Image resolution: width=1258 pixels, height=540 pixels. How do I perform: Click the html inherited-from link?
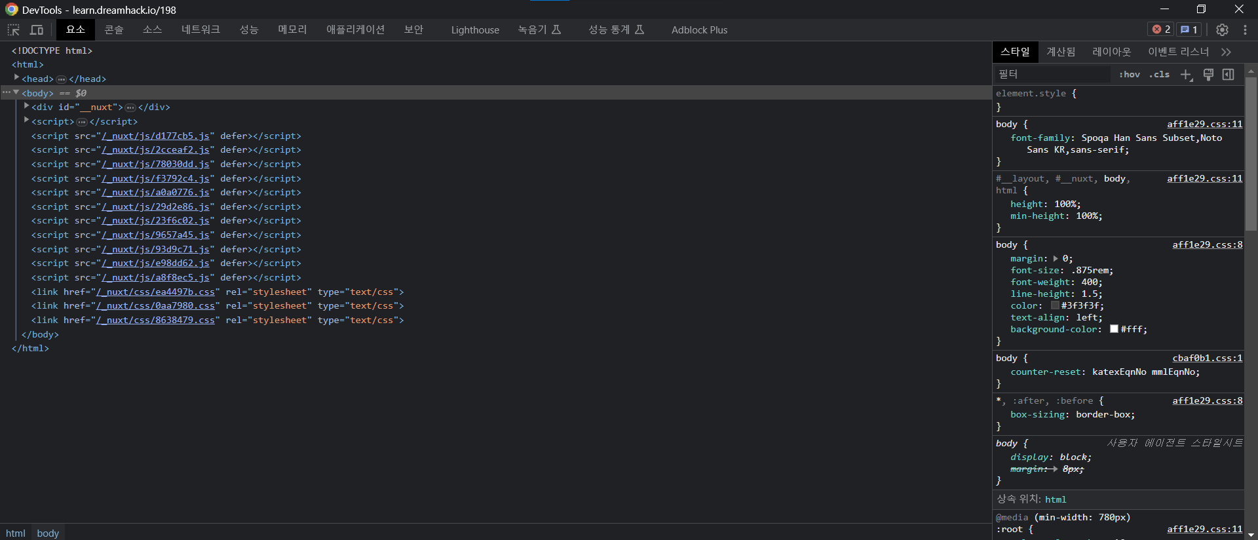click(x=1056, y=500)
